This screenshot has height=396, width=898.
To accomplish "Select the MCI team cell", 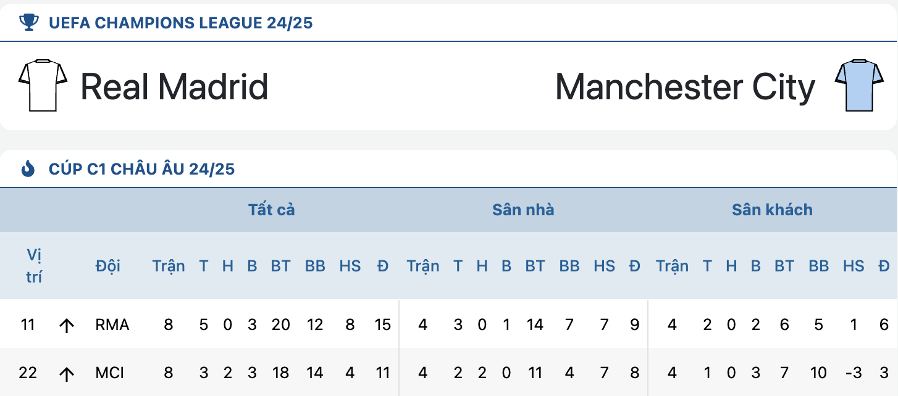I will pyautogui.click(x=110, y=373).
